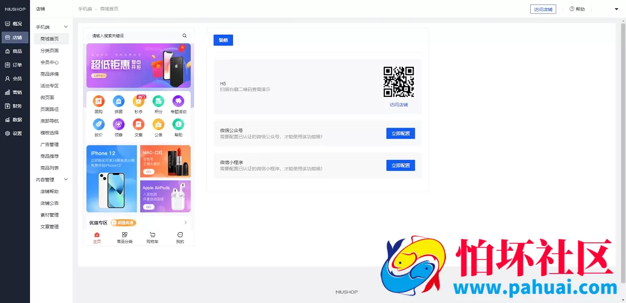Select the 主页 tab in preview bottom bar
Screen dimensions: 626x303
tap(97, 238)
